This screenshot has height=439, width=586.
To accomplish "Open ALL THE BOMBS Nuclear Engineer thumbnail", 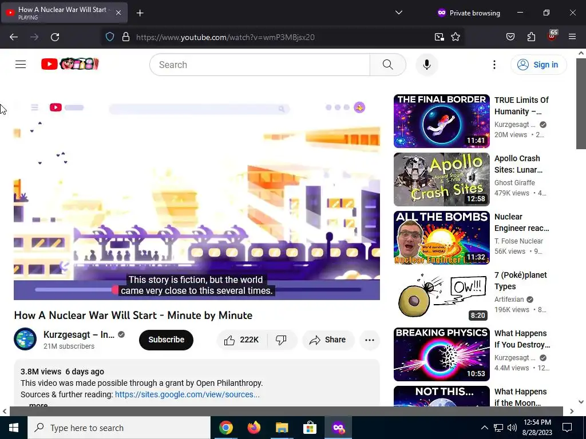I will (441, 237).
